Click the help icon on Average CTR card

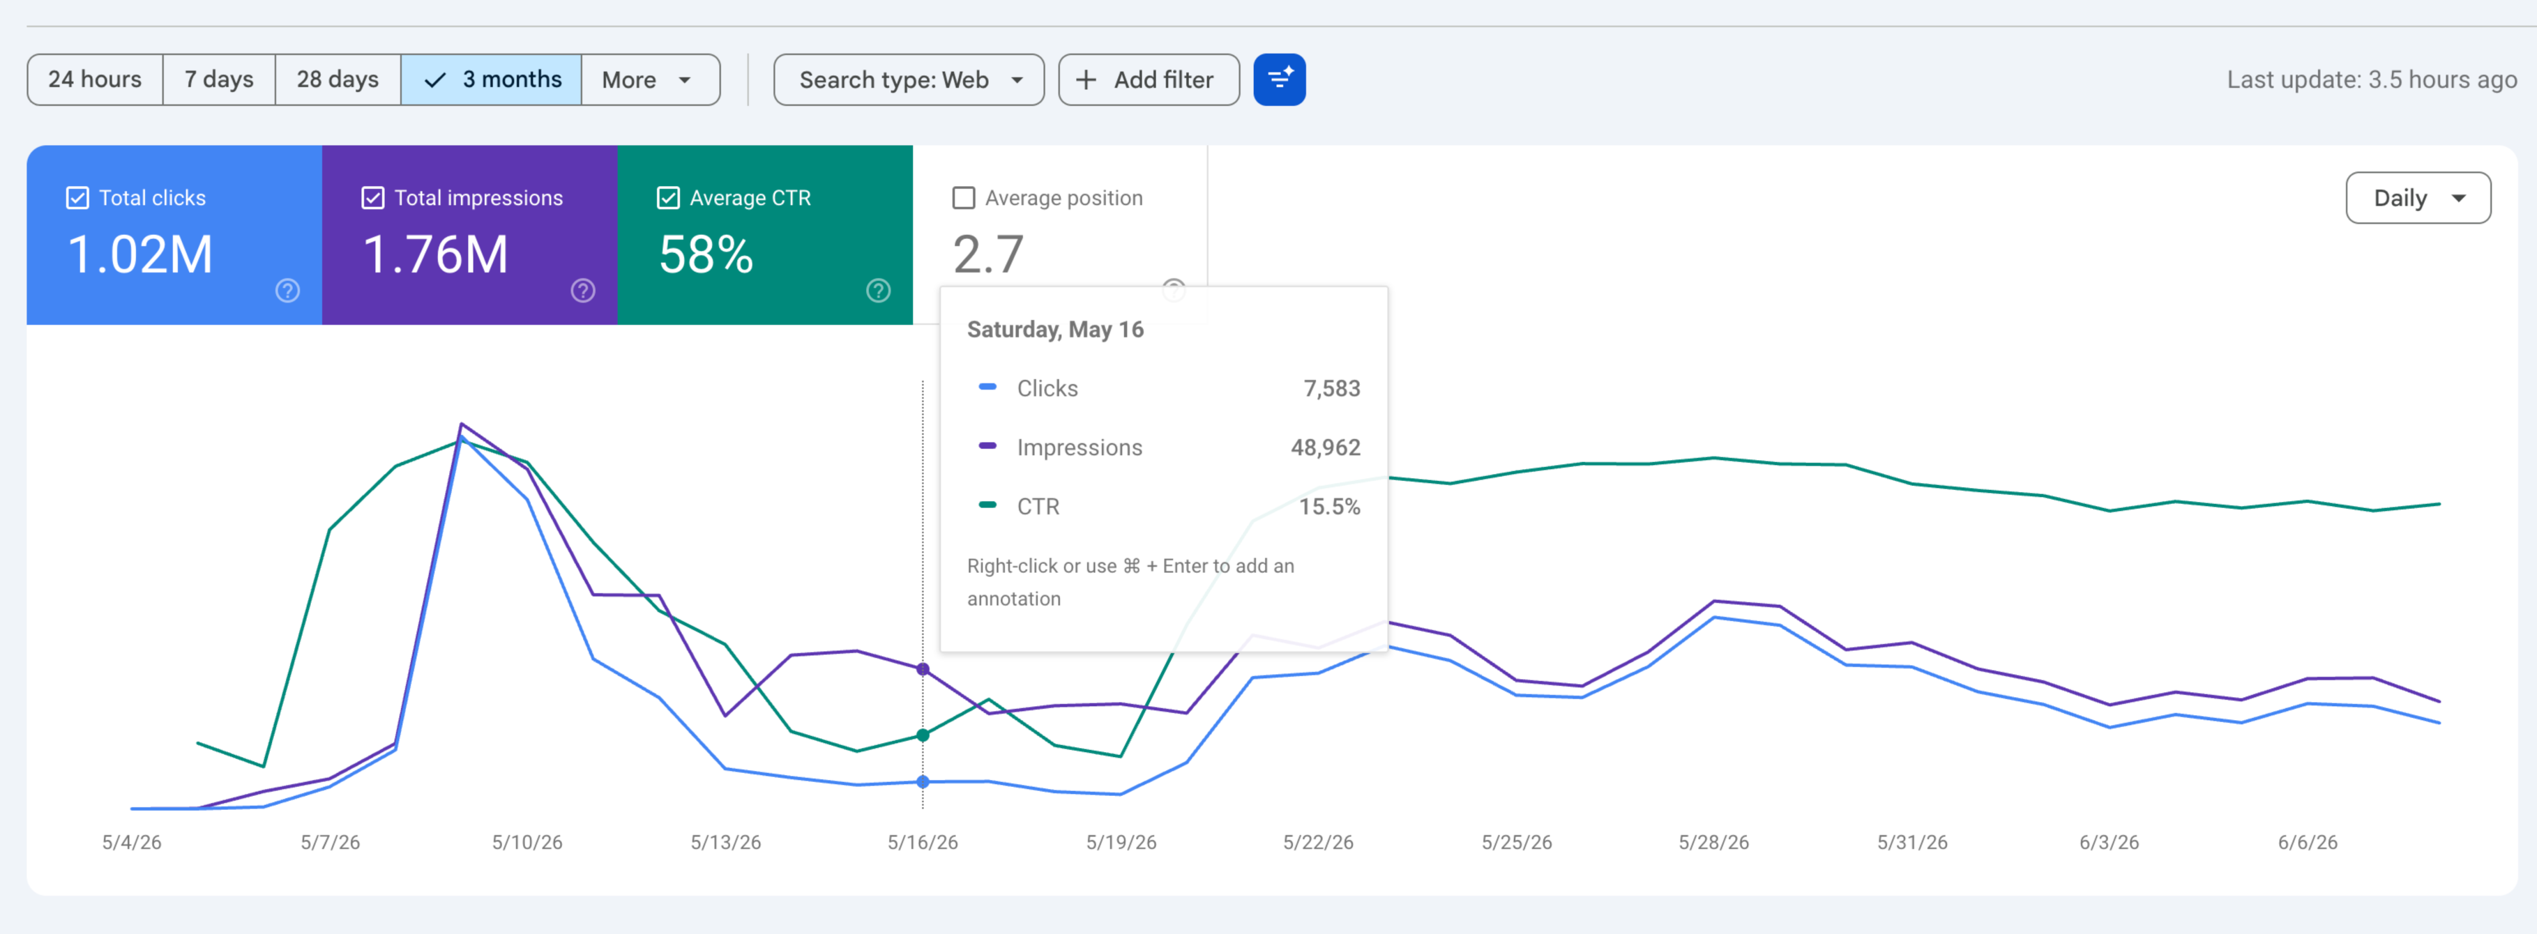tap(879, 291)
